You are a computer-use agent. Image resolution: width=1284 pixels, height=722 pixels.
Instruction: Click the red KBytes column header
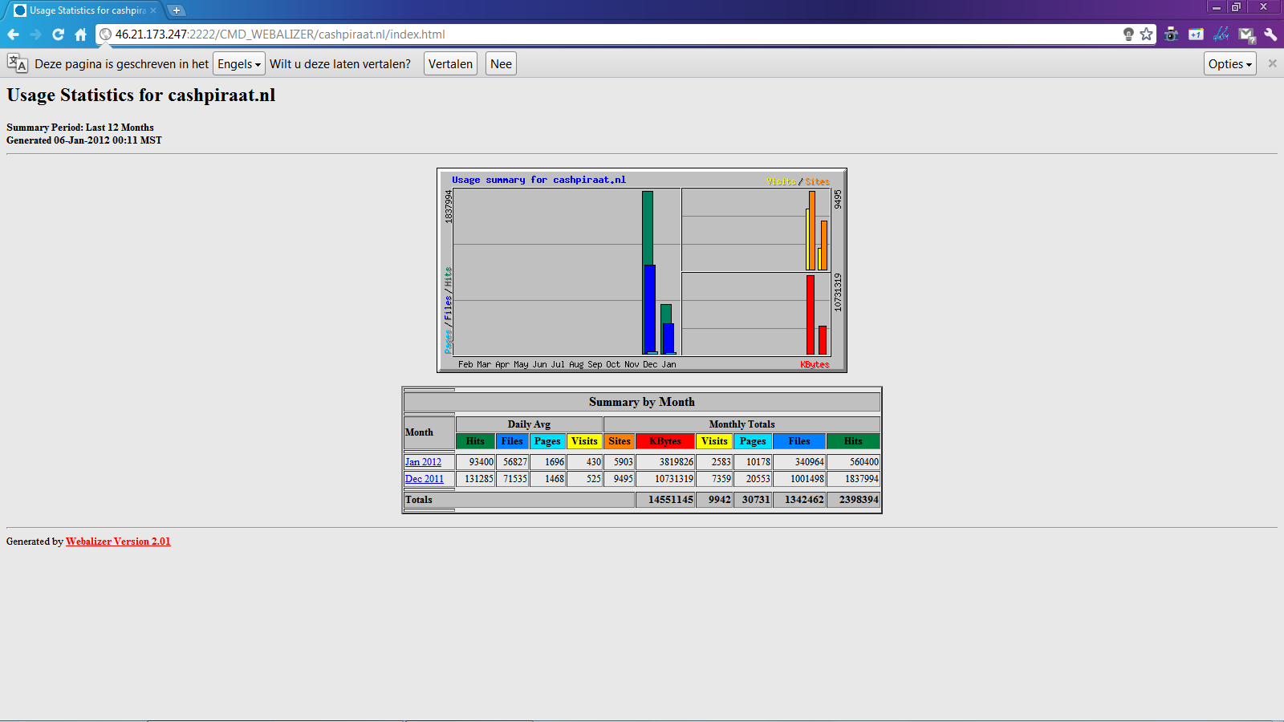665,441
